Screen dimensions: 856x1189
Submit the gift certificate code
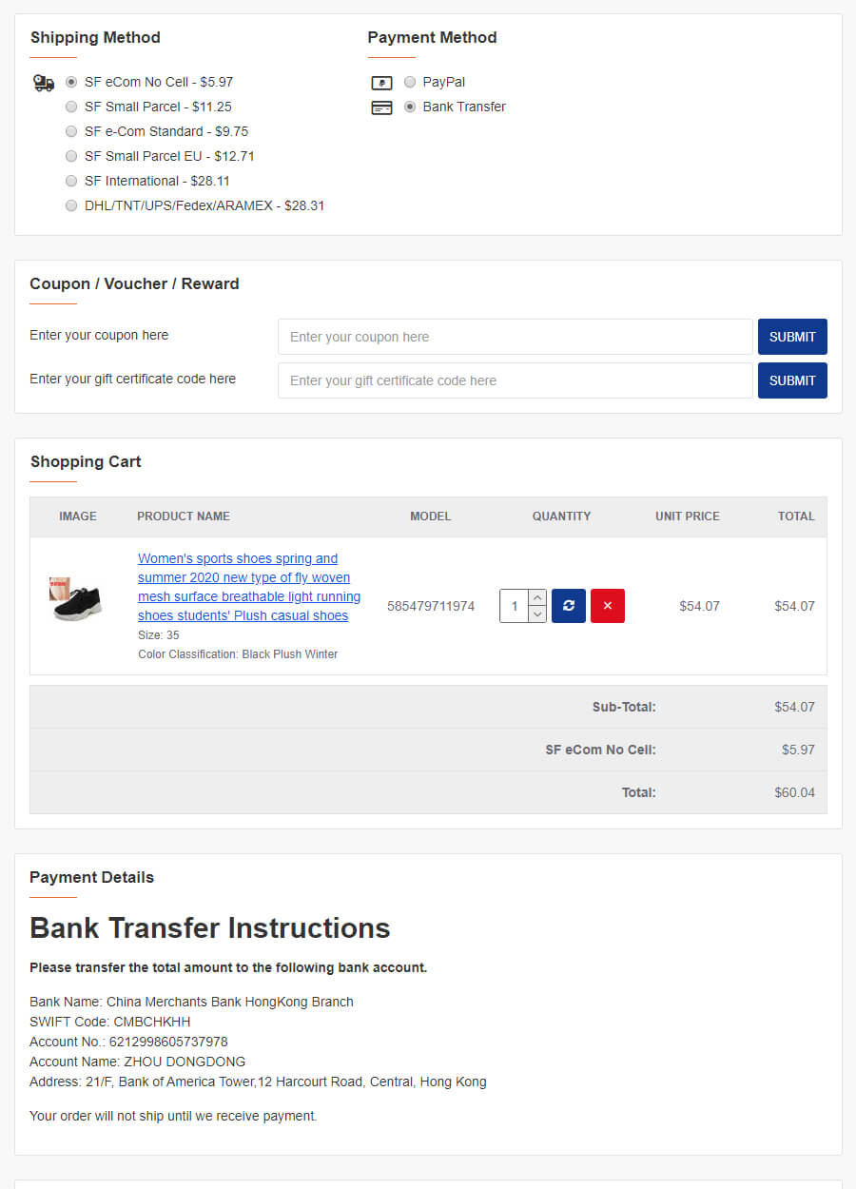point(792,380)
